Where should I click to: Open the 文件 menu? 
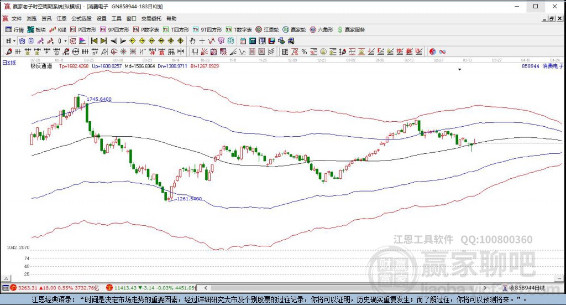pyautogui.click(x=16, y=18)
